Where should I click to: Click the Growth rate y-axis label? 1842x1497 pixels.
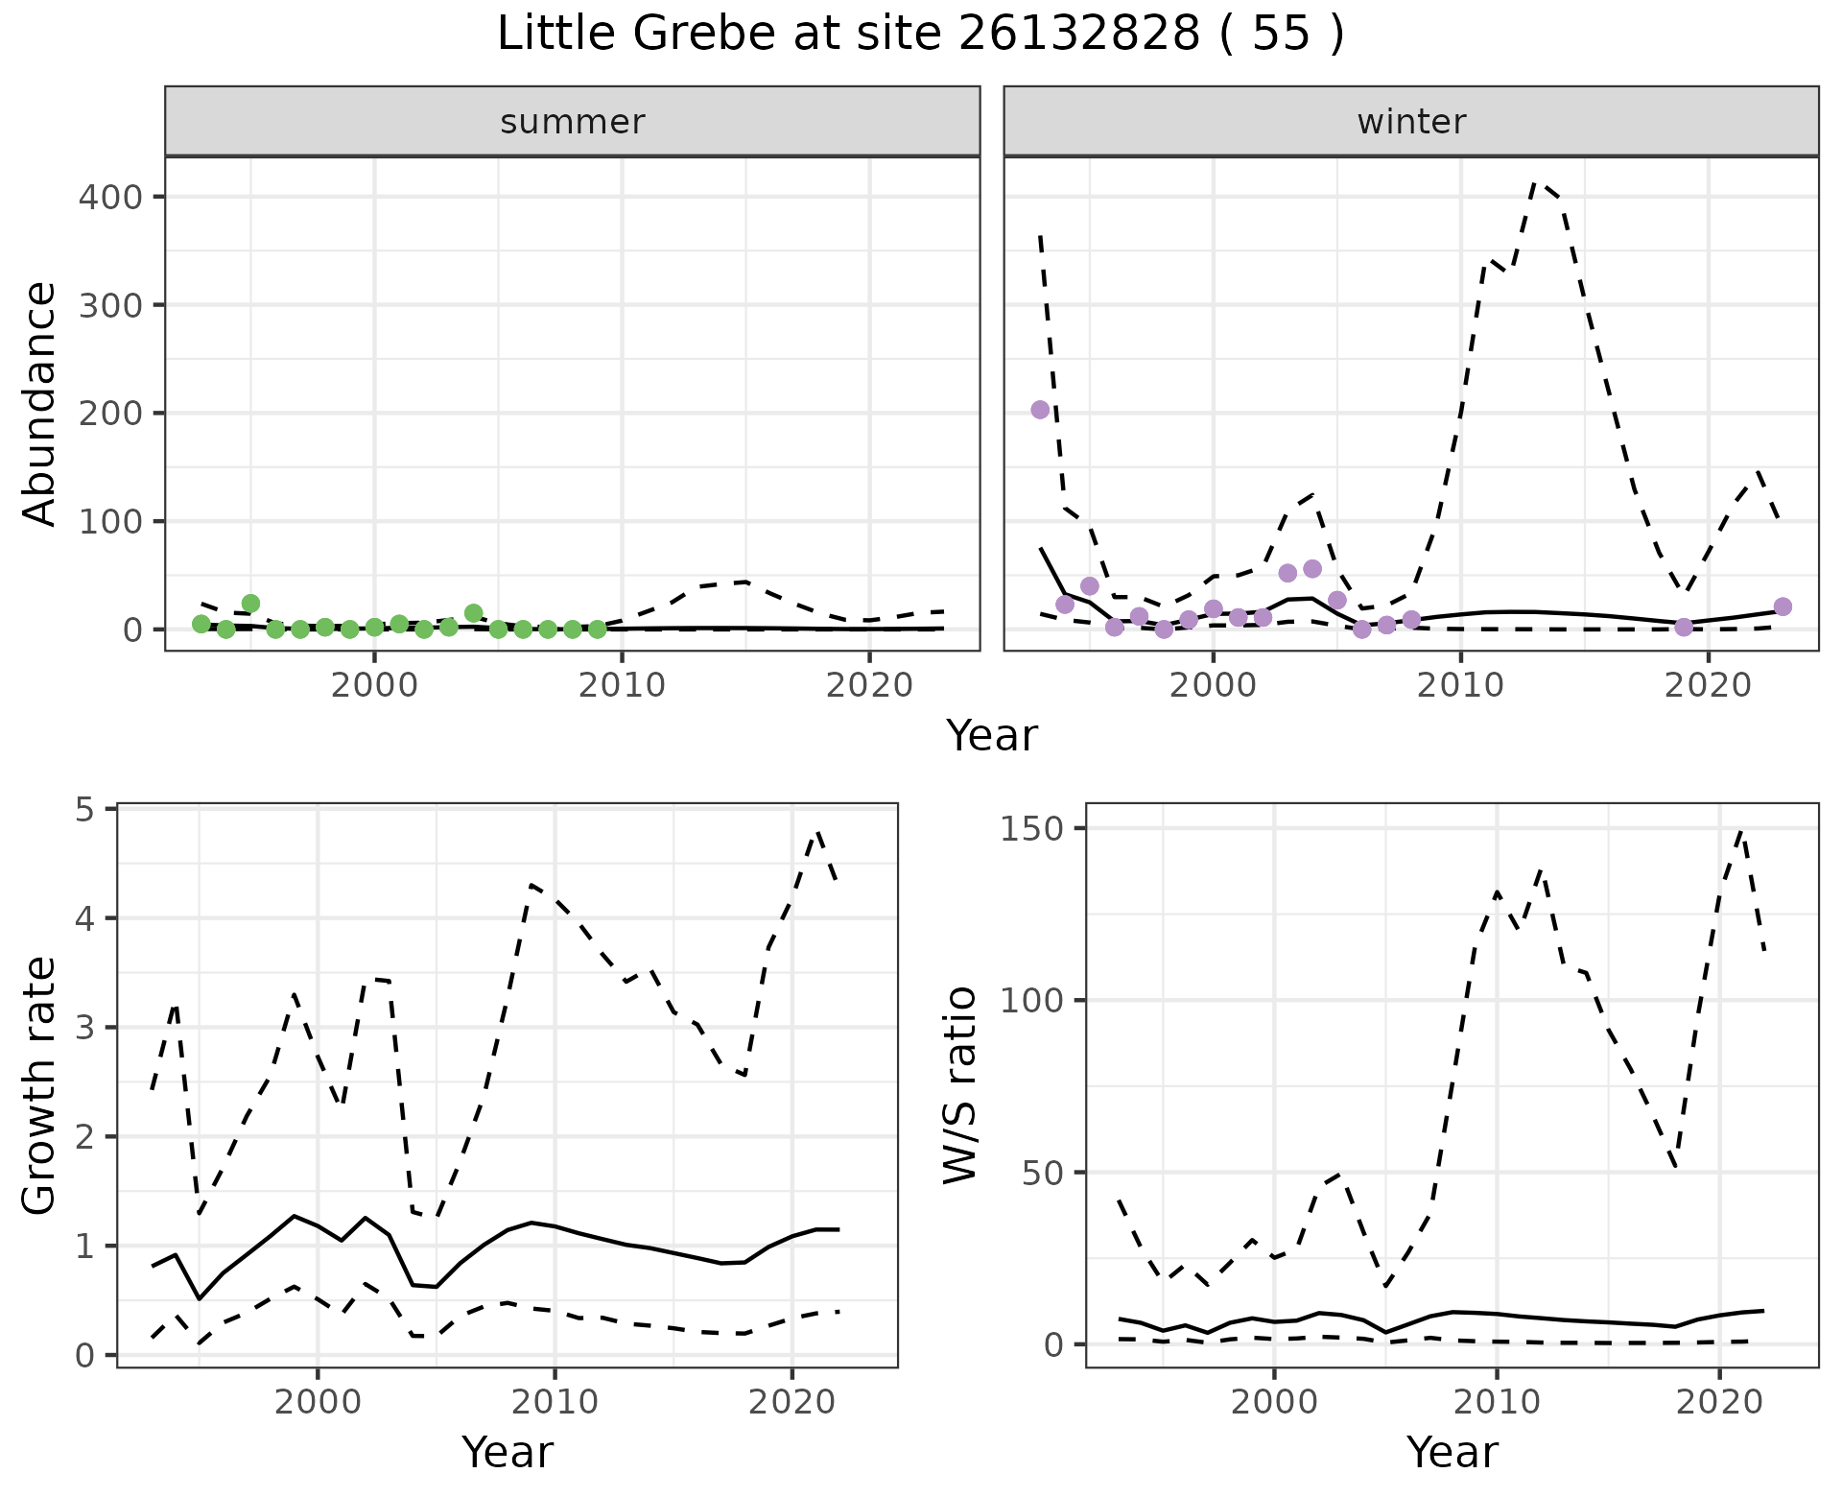click(x=40, y=1086)
